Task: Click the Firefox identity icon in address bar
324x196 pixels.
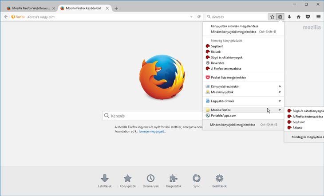Action: point(18,17)
